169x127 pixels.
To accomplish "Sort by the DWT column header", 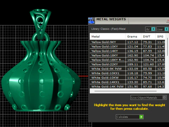I will pos(148,37).
